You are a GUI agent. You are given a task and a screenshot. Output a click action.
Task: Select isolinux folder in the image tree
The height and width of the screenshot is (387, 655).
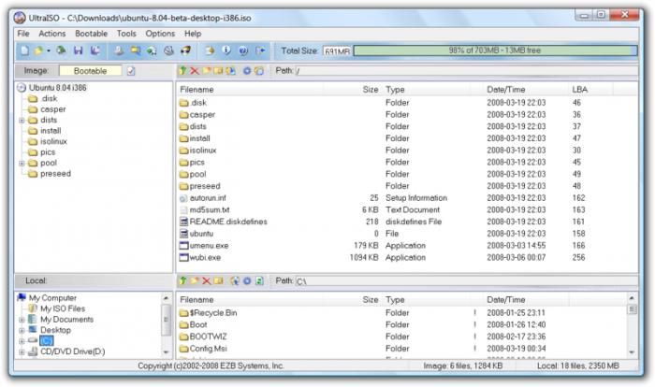coord(53,141)
